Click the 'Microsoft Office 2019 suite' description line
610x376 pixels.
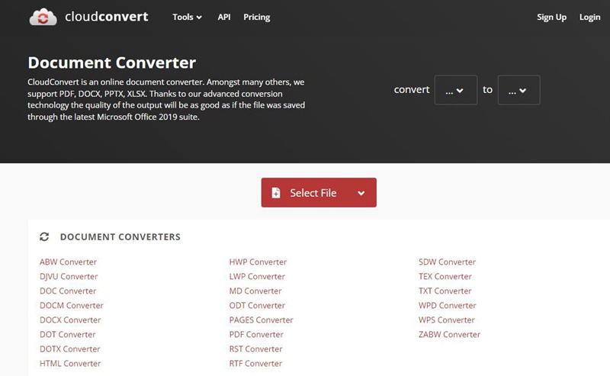pyautogui.click(x=113, y=117)
